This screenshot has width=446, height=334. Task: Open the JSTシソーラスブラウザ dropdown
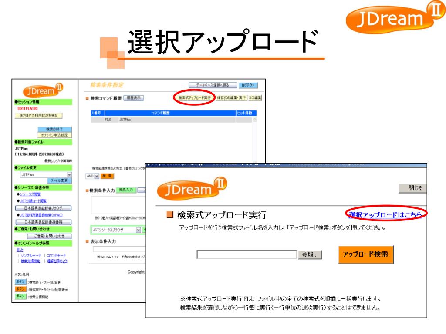pyautogui.click(x=116, y=230)
